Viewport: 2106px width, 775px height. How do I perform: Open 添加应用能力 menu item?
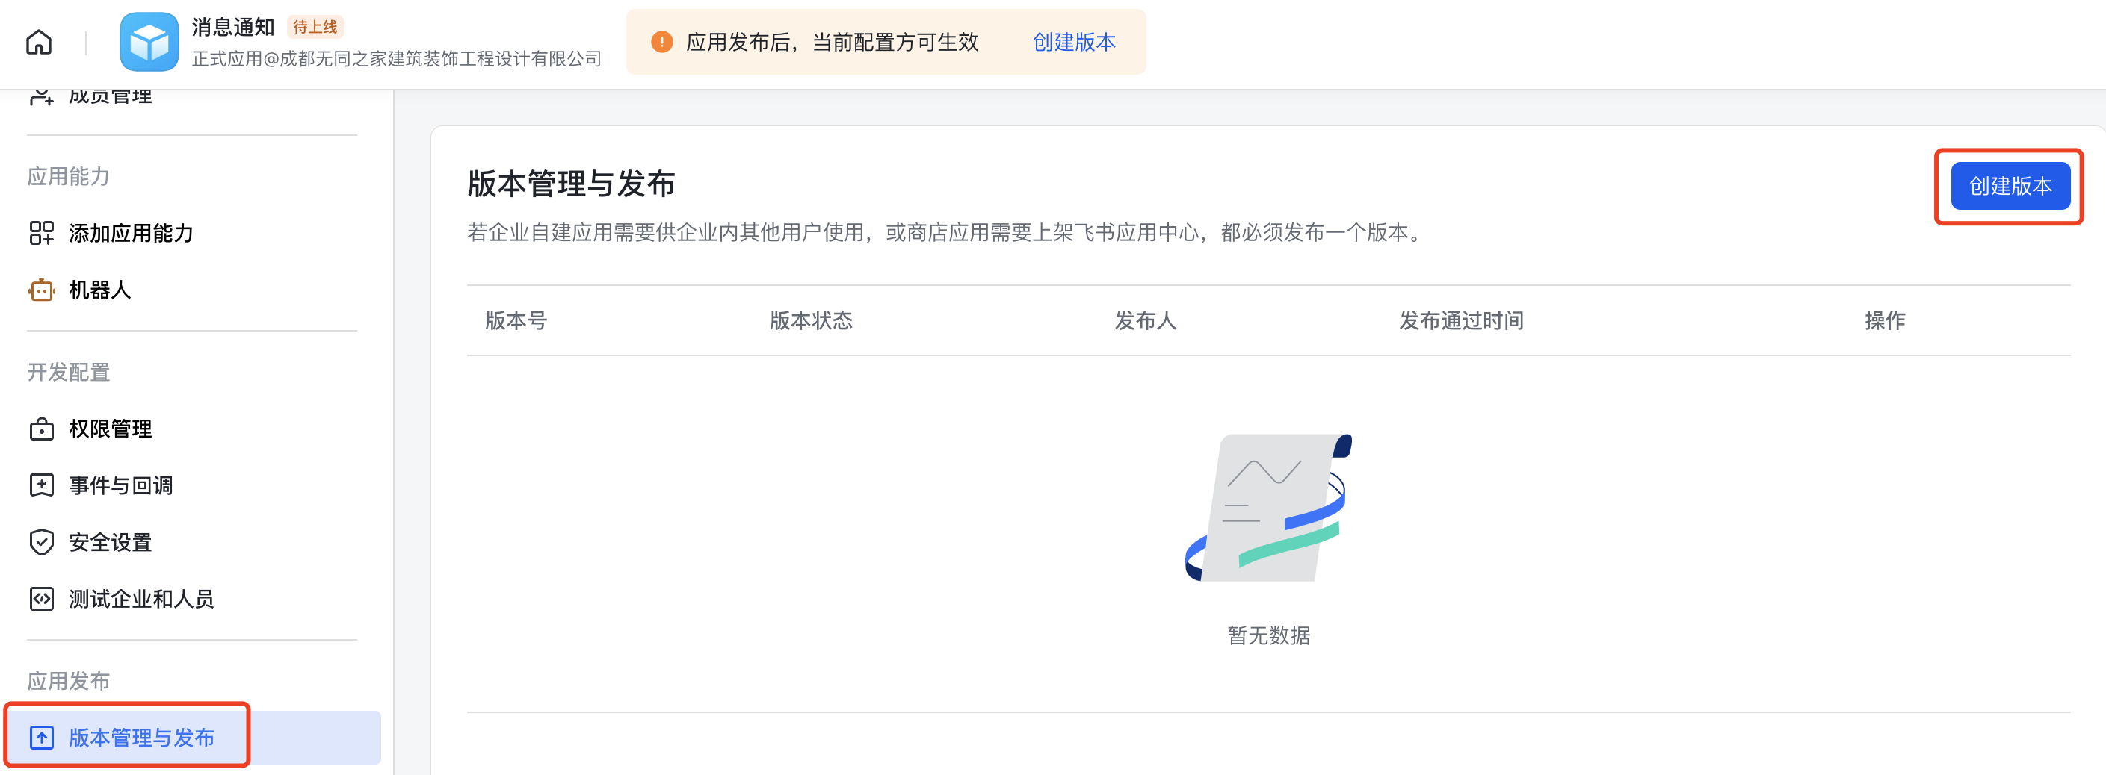131,233
